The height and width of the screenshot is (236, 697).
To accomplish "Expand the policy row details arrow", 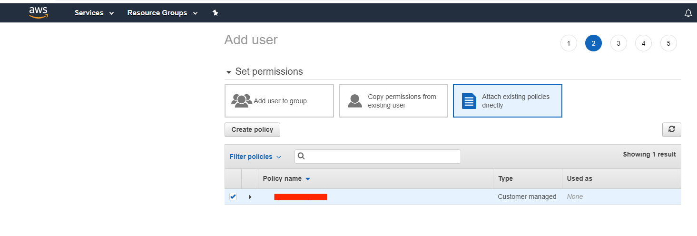I will pyautogui.click(x=250, y=197).
